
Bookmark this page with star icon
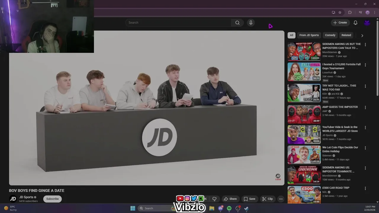pyautogui.click(x=340, y=12)
